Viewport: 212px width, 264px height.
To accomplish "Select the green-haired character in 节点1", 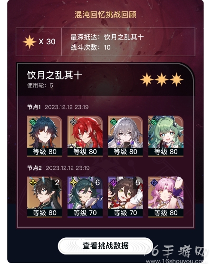I will [166, 136].
